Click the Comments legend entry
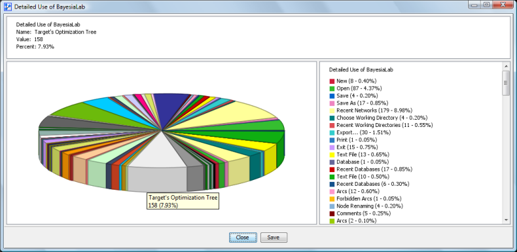The width and height of the screenshot is (517, 252). point(360,213)
